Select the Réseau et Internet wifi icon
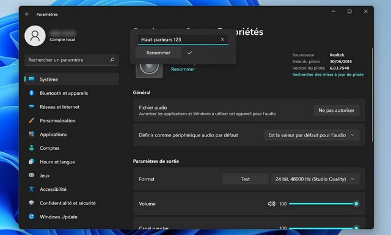This screenshot has width=391, height=235. (x=32, y=106)
